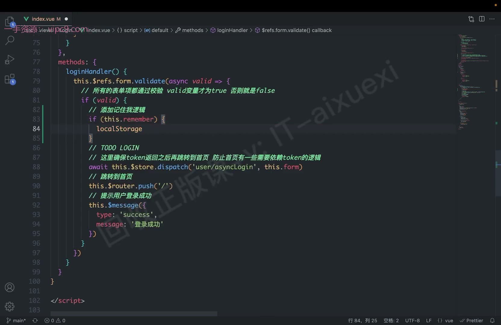Open the Run and Debug icon
This screenshot has width=501, height=325.
[10, 59]
